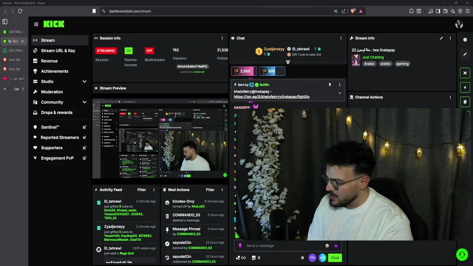Open pinned message three-dot options
Image resolution: width=473 pixels, height=266 pixels.
click(x=340, y=85)
